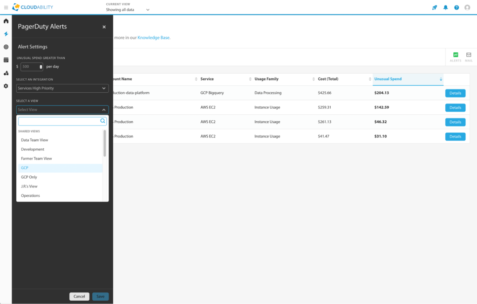Open the settings gear in sidebar
This screenshot has width=477, height=304.
[x=6, y=86]
